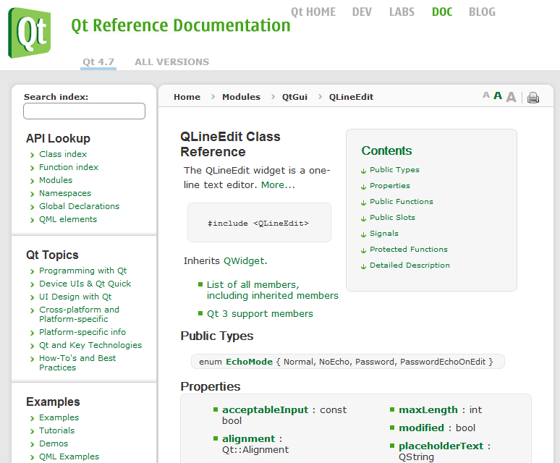This screenshot has width=560, height=463.
Task: Open Platform-specific info topic
Action: (82, 332)
